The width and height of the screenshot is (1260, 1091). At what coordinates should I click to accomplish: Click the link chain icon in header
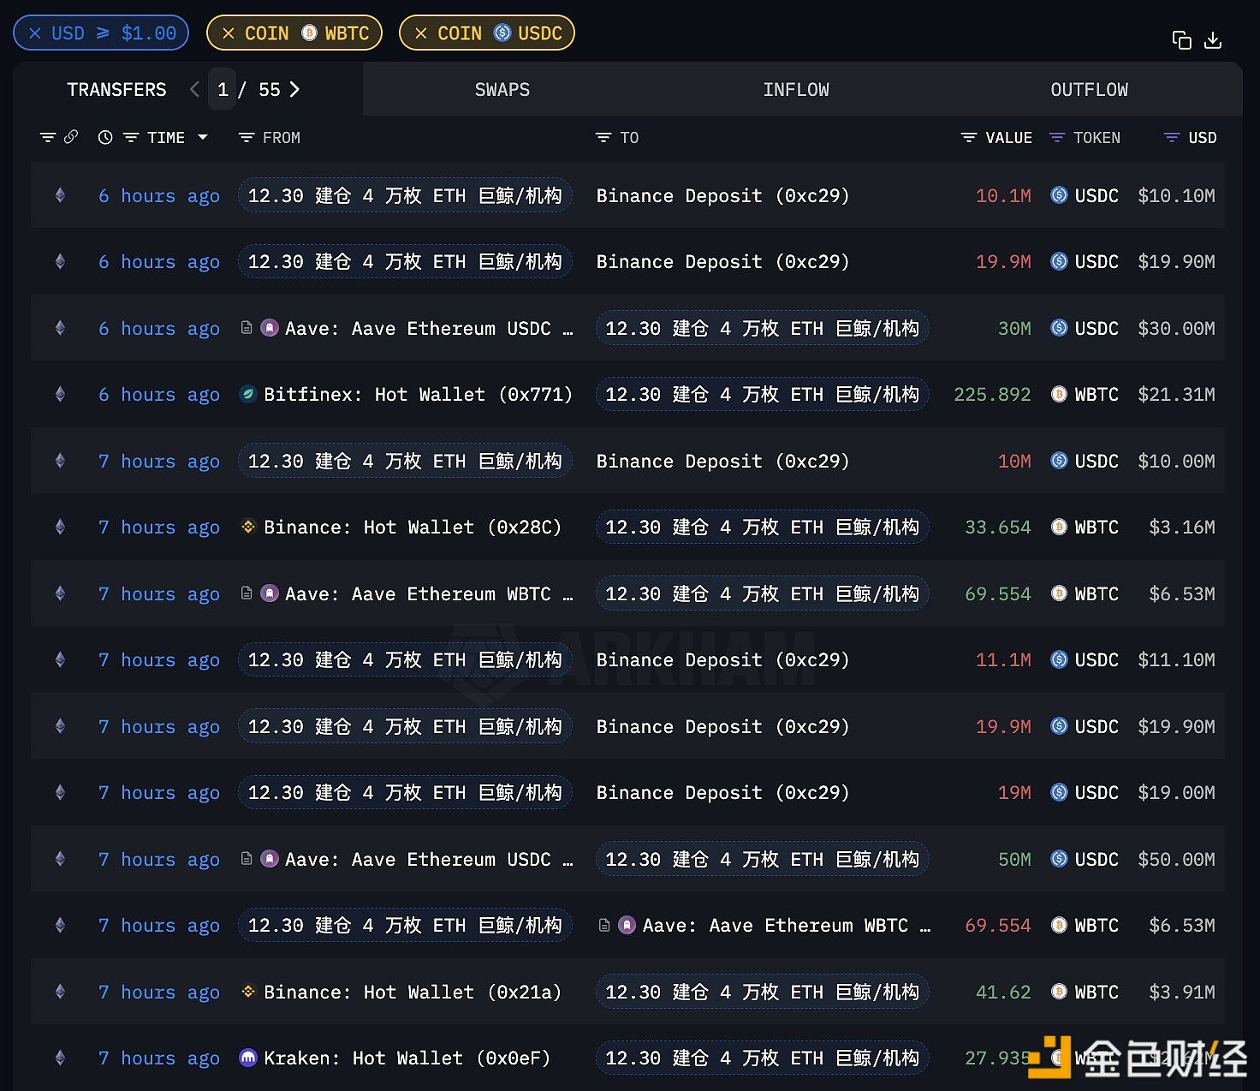click(x=71, y=137)
